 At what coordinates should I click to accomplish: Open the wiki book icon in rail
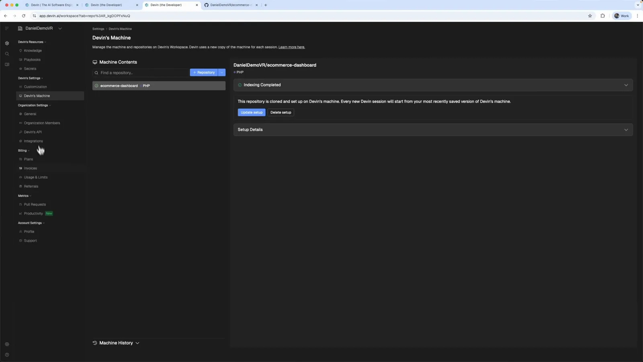click(7, 64)
